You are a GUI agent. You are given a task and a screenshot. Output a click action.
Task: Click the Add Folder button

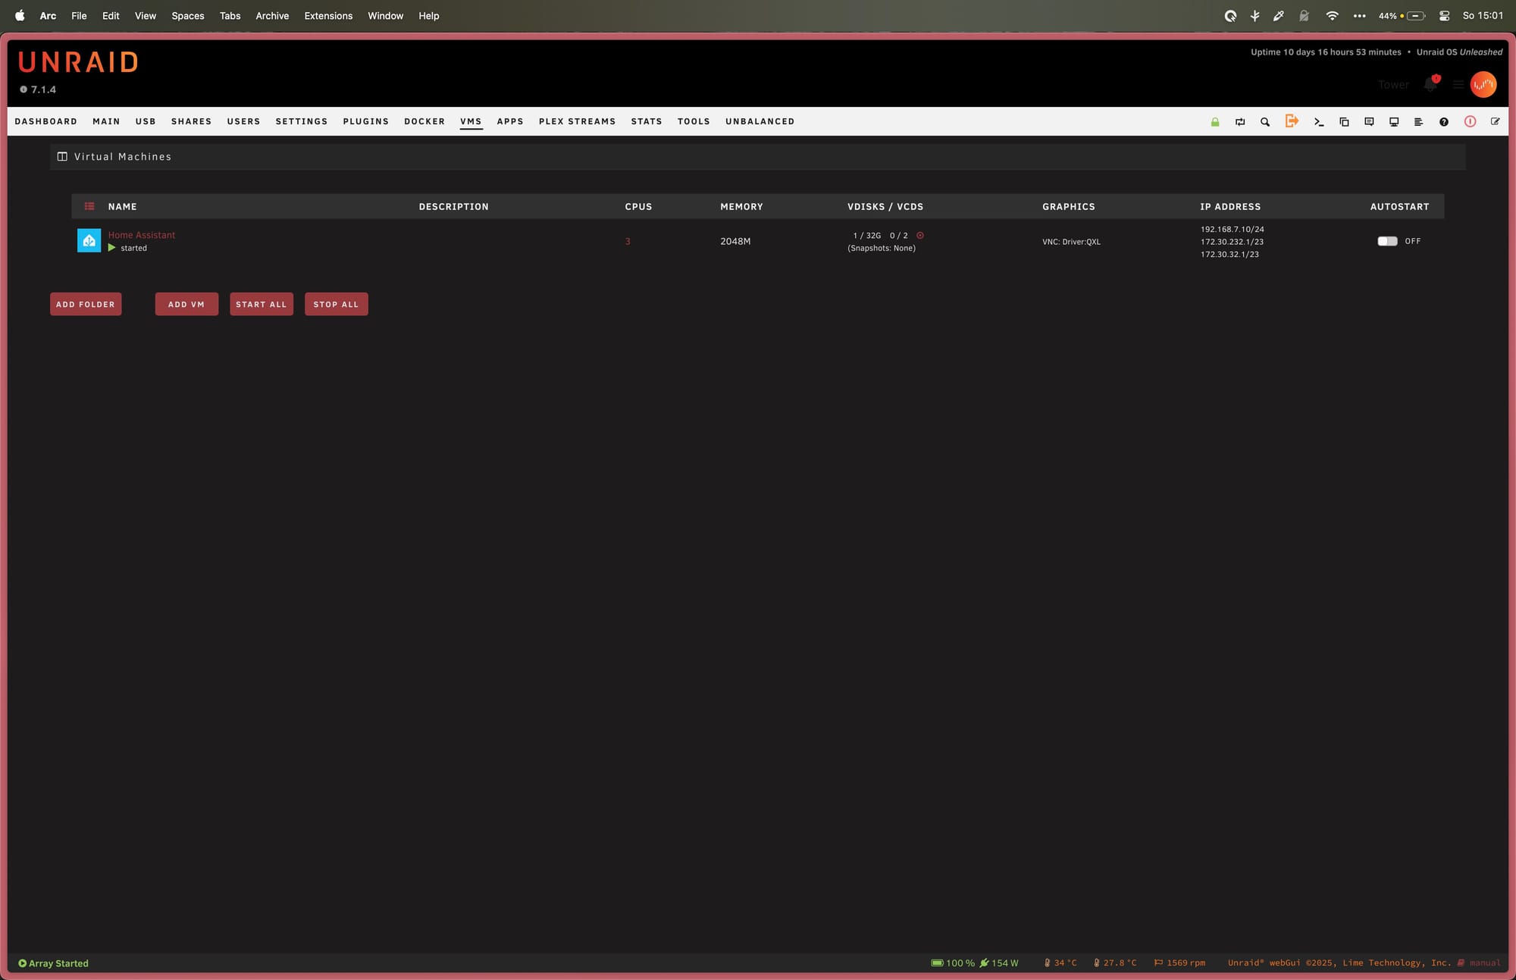coord(86,304)
